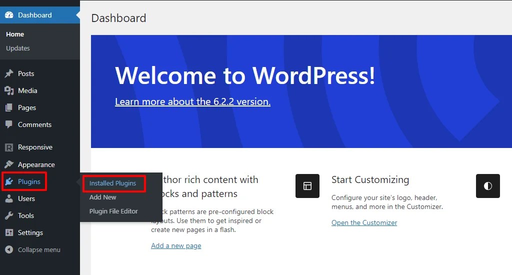
Task: Open Plugin File Editor from flyout
Action: (x=113, y=211)
